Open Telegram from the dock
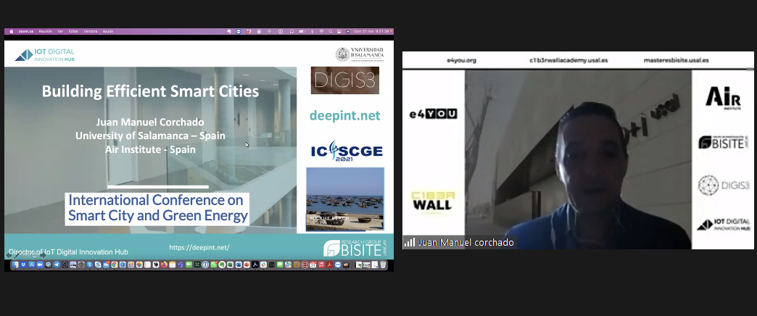757x316 pixels. 57,265
